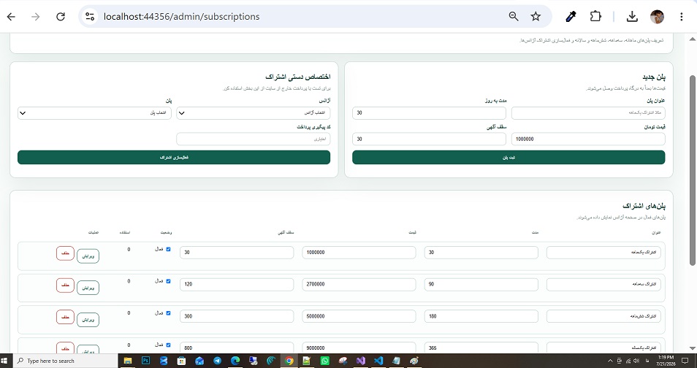
Task: Click the duration field showing 365
Action: click(x=481, y=348)
